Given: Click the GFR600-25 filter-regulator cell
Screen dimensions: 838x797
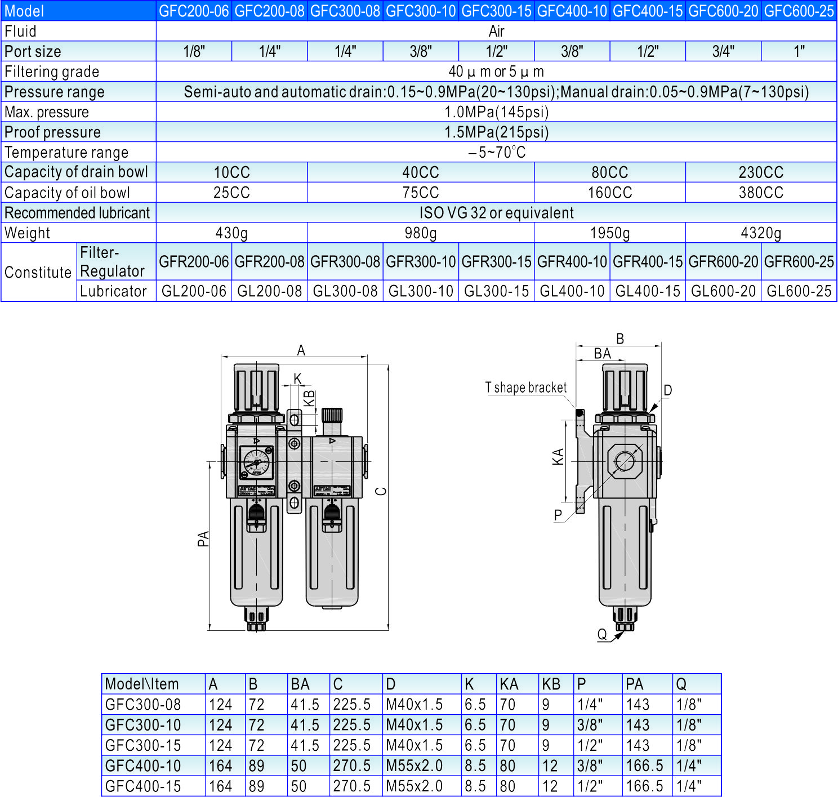Looking at the screenshot, I should [x=799, y=262].
